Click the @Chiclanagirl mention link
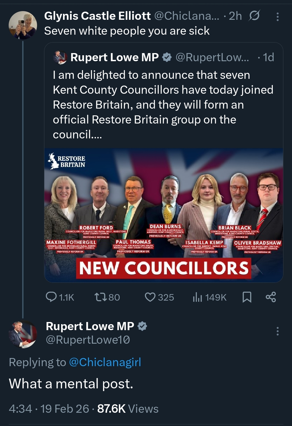Viewport: 292px width, 426px height. pos(105,362)
